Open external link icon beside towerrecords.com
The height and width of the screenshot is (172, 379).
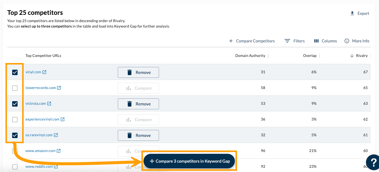[x=59, y=88]
